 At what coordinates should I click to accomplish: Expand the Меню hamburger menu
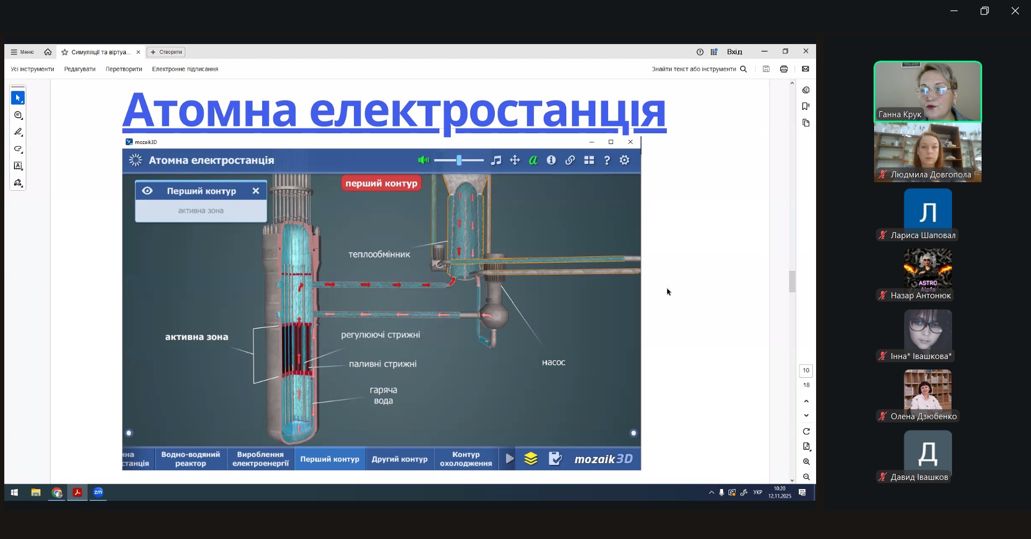(22, 52)
